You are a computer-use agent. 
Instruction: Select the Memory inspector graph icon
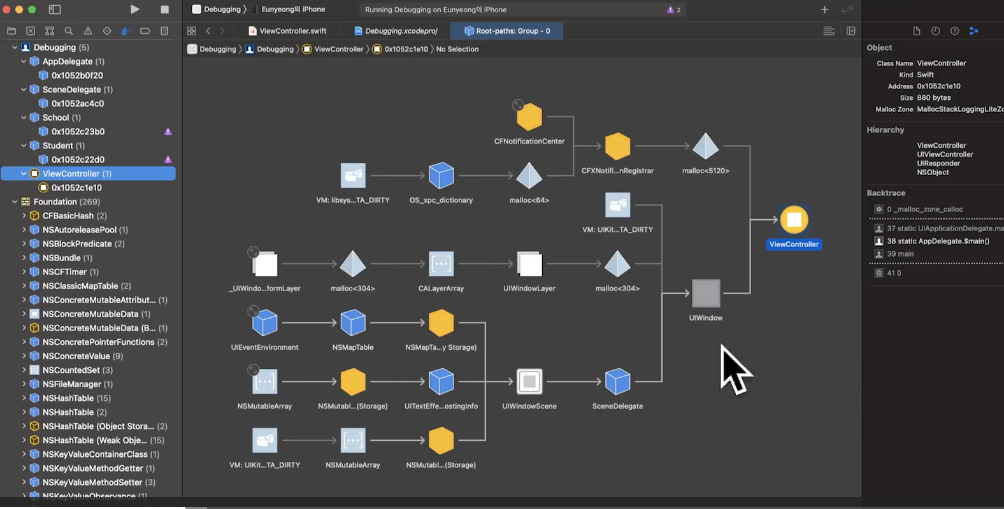coord(973,31)
